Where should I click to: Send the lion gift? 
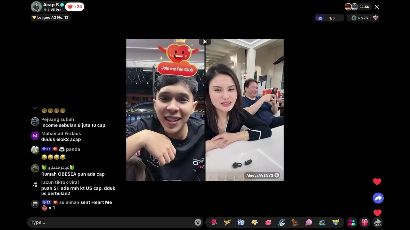[x=295, y=222]
